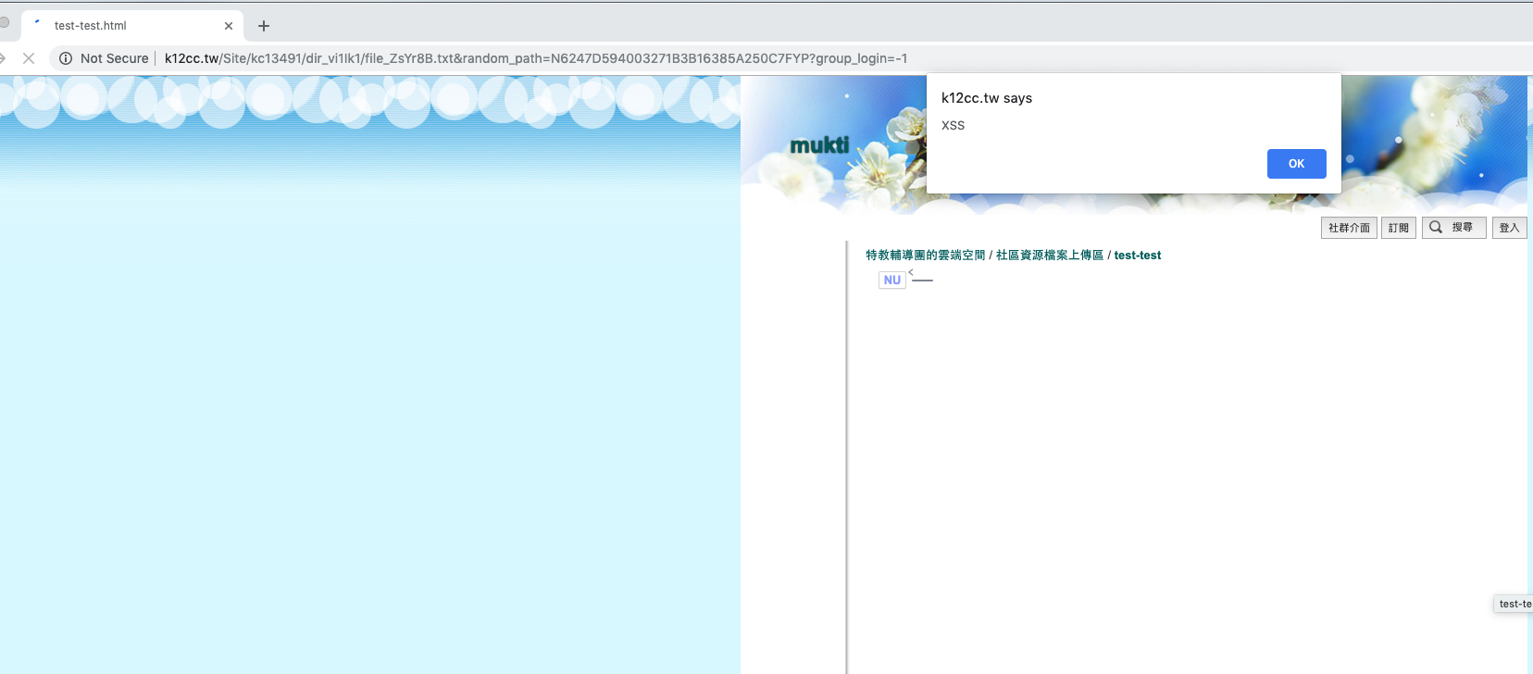
Task: Click the Not Secure label
Action: pyautogui.click(x=114, y=58)
